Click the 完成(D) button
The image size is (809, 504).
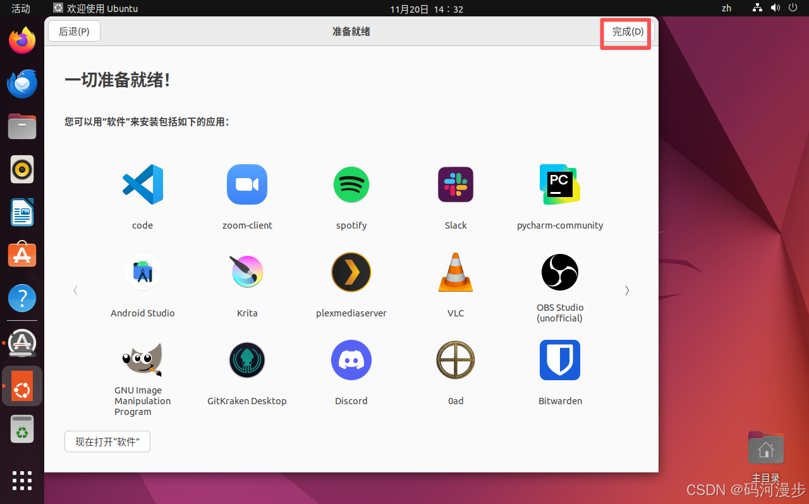[x=628, y=32]
